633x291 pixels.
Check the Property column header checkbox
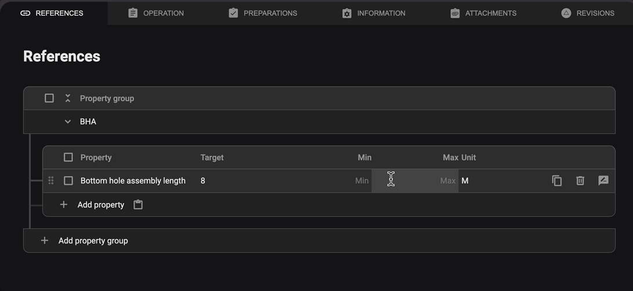(x=68, y=158)
